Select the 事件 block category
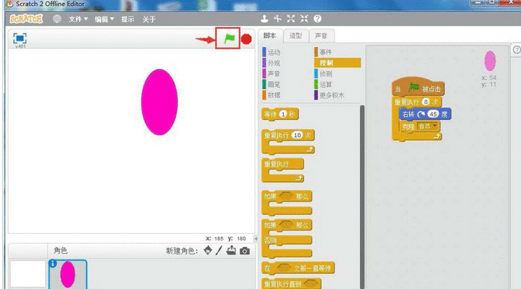The height and width of the screenshot is (289, 521). pos(323,52)
